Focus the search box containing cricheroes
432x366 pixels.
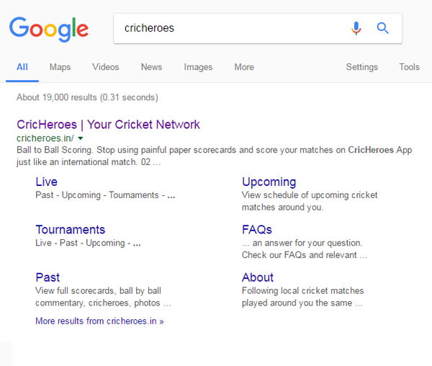(x=258, y=28)
